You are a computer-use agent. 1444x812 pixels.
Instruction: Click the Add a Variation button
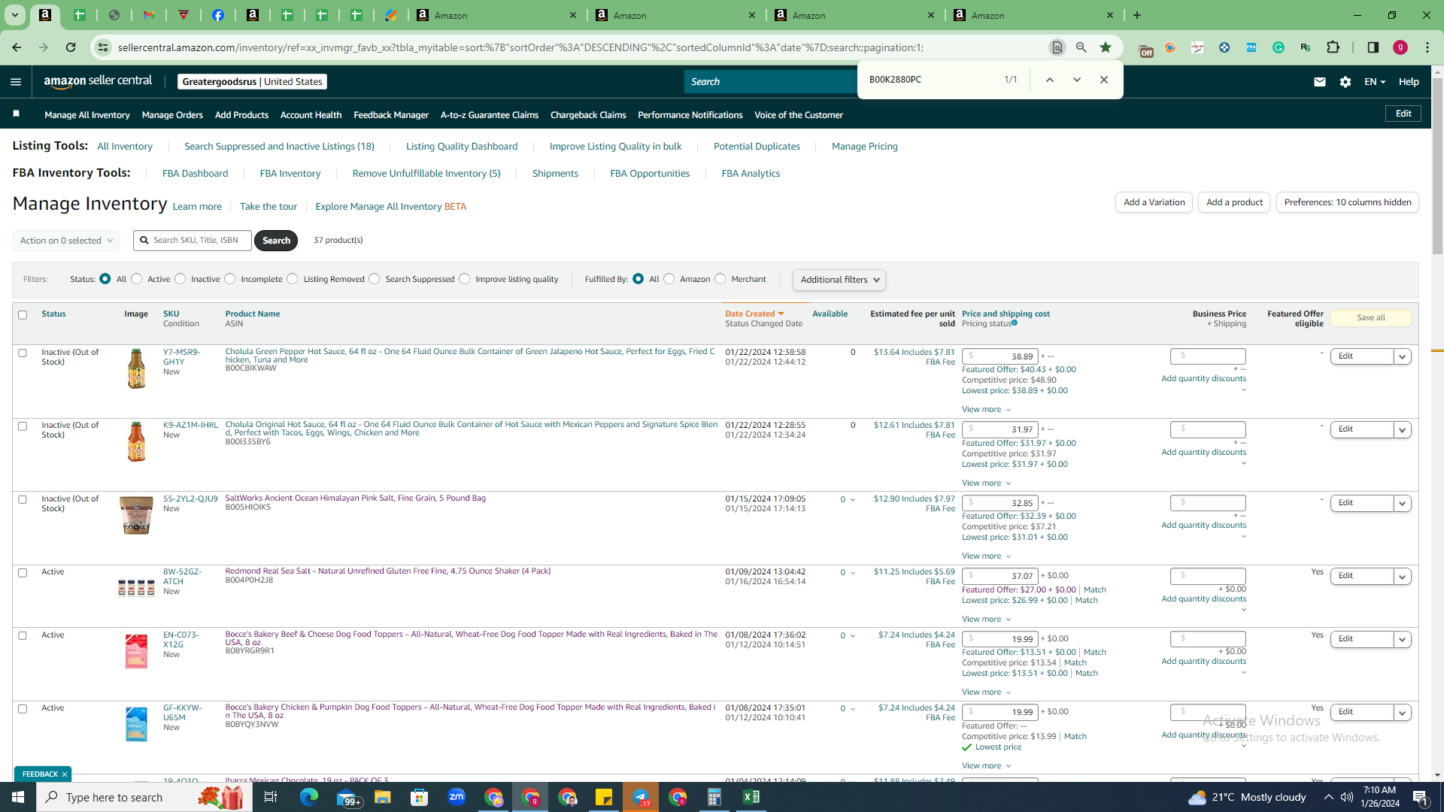1154,202
